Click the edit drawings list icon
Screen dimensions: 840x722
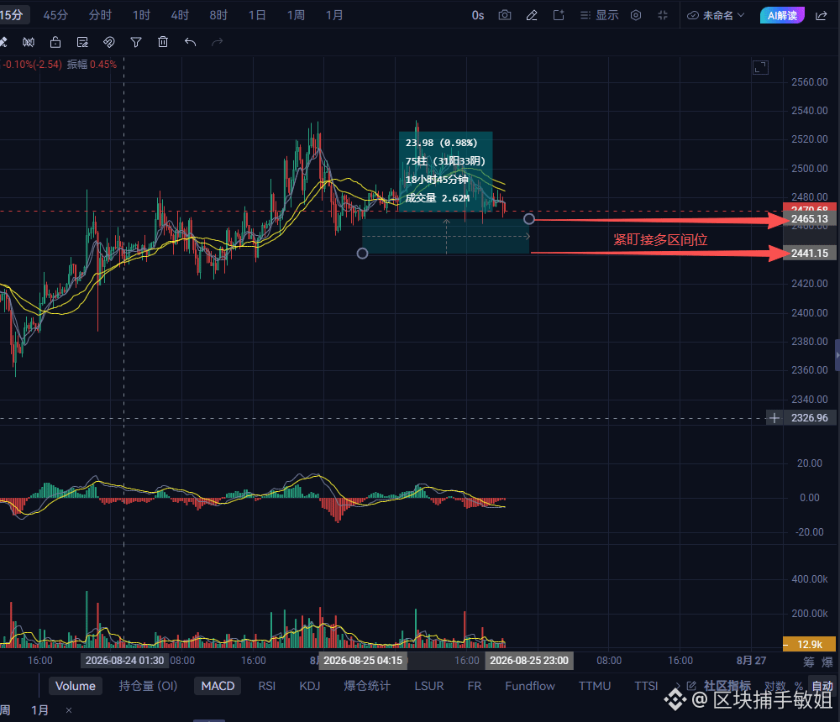[82, 42]
